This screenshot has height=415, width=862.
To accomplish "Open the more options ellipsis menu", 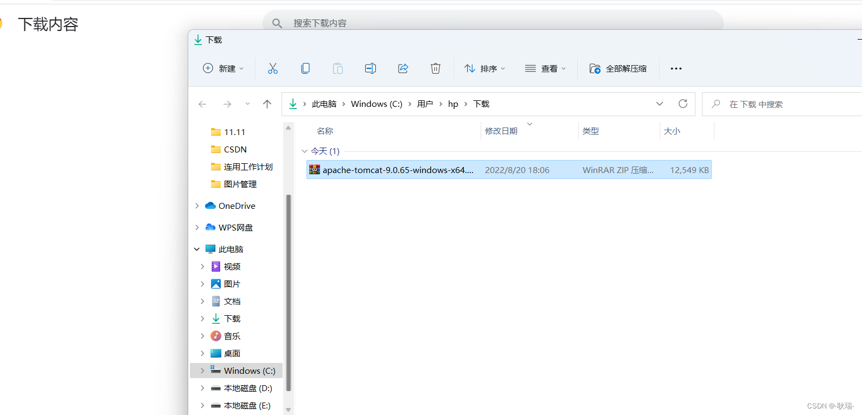I will [x=676, y=68].
